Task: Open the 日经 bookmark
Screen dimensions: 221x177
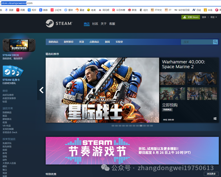Action: tap(196, 10)
